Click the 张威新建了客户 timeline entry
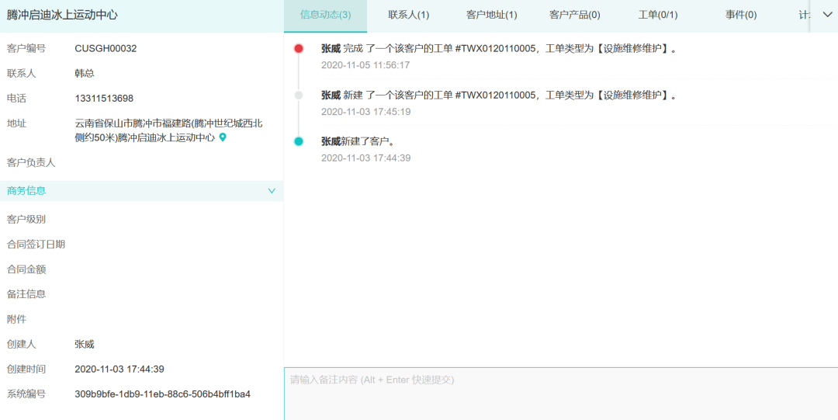The width and height of the screenshot is (838, 420). pos(358,142)
